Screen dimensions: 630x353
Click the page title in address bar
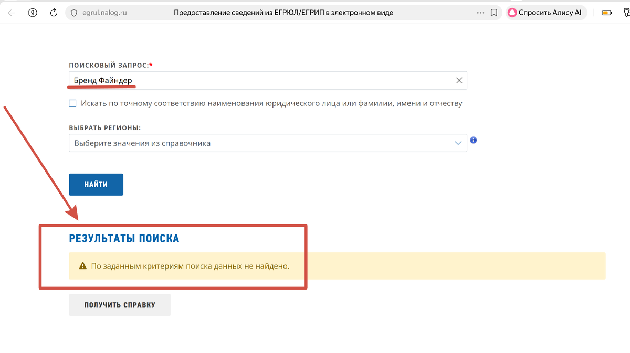pos(283,13)
